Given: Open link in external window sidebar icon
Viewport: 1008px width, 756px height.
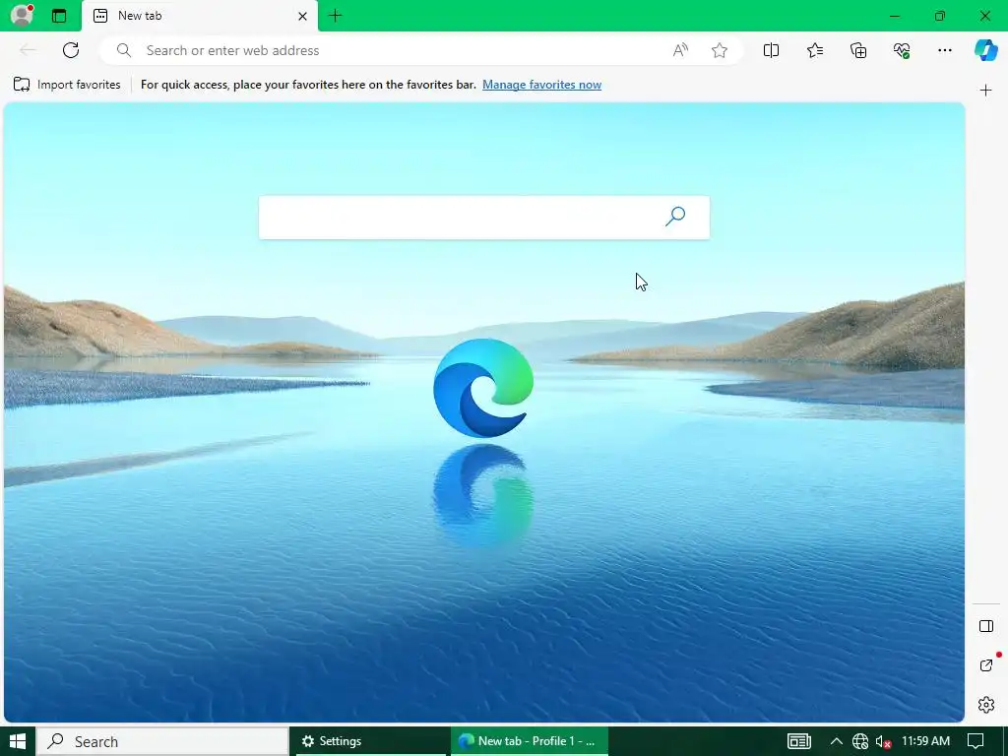Looking at the screenshot, I should point(986,665).
